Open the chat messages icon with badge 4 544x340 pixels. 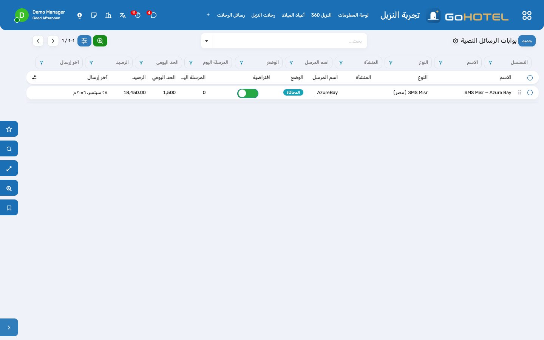pos(153,15)
